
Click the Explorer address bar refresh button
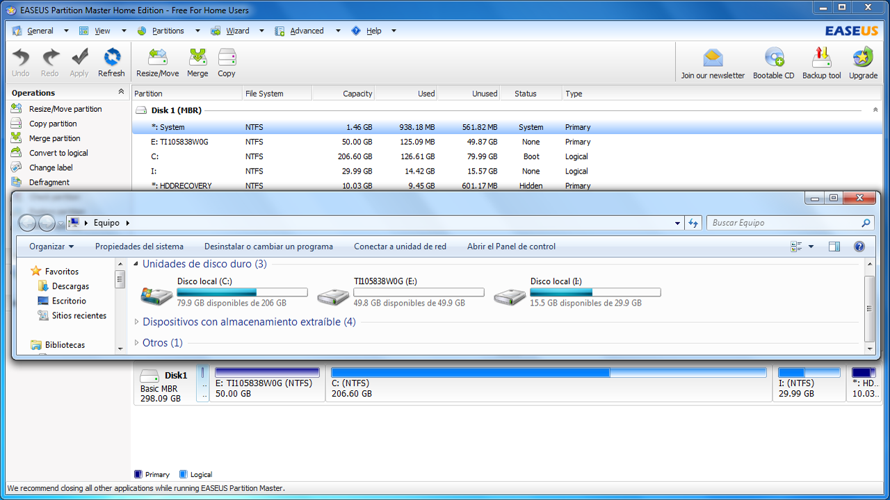tap(693, 223)
